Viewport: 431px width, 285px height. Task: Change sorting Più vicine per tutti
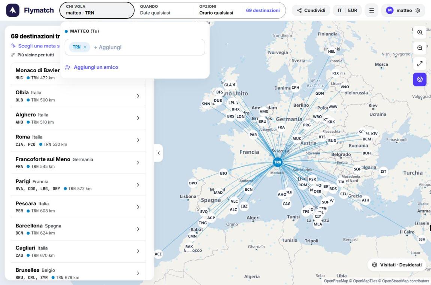[x=33, y=55]
